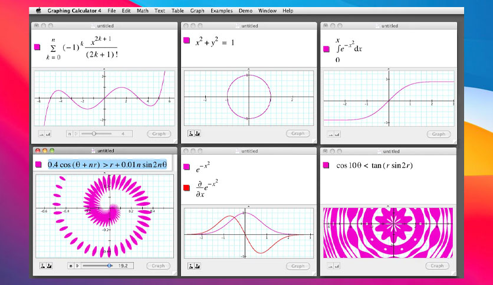This screenshot has height=285, width=493.
Task: Click zoom out icon in integral window
Action: coord(330,134)
